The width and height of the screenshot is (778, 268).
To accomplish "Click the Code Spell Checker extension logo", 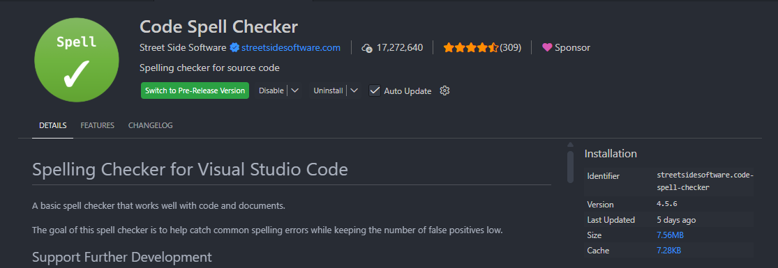I will pyautogui.click(x=77, y=59).
